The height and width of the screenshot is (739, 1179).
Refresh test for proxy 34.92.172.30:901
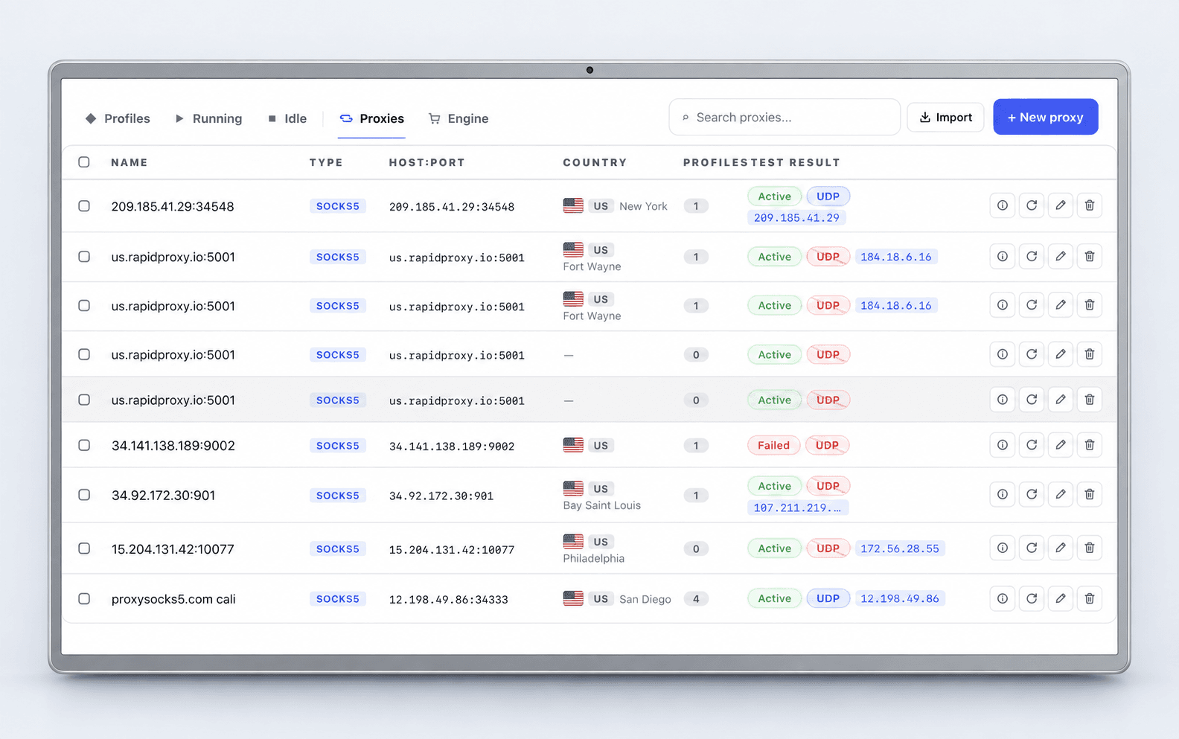pos(1032,494)
